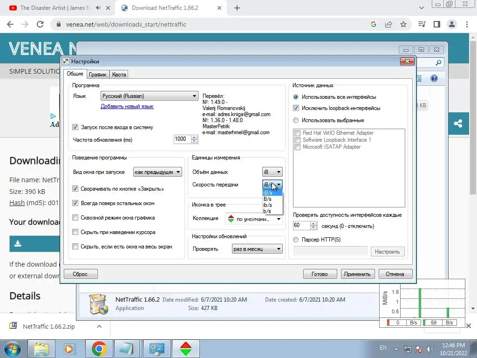The image size is (477, 358).
Task: Expand NetTraffic zip download options chevron
Action: coord(99,326)
